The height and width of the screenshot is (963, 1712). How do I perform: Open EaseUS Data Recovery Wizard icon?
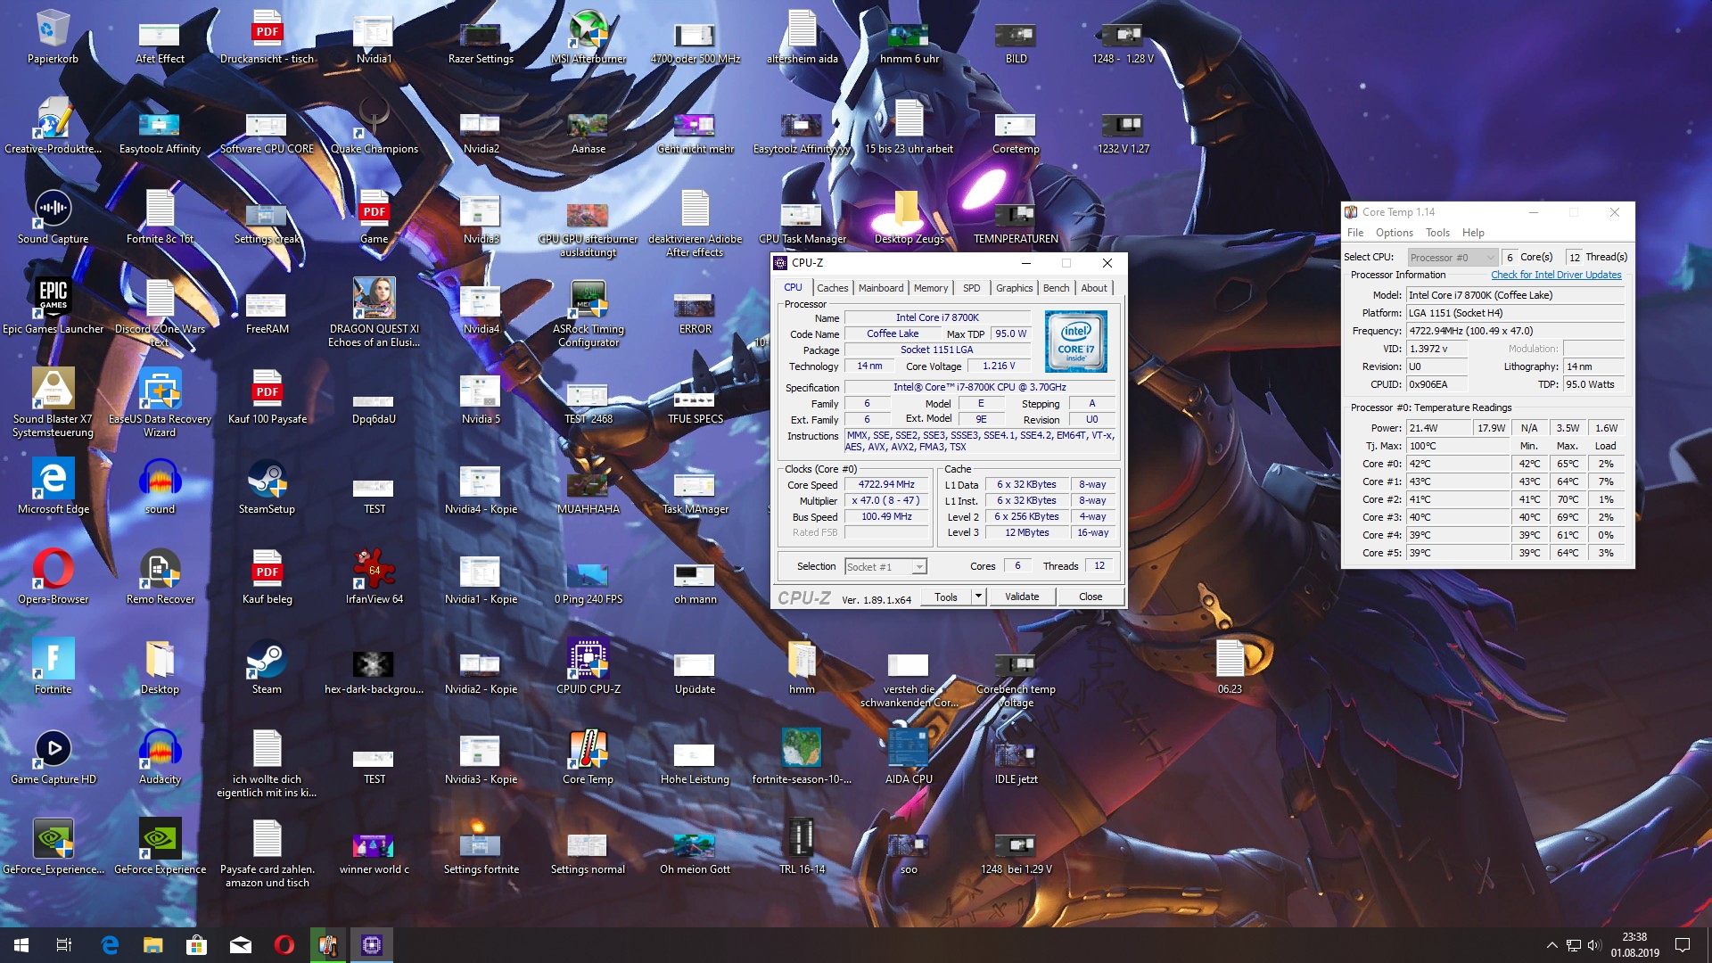point(160,403)
